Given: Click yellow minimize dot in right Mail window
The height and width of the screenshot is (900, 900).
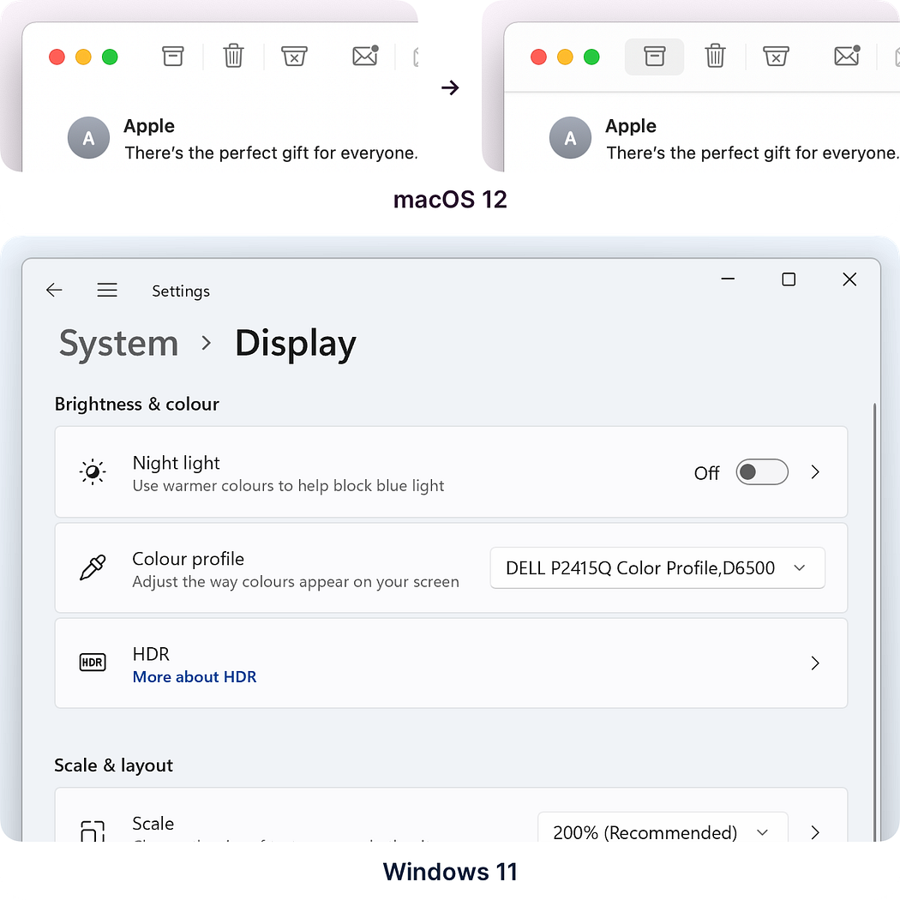Looking at the screenshot, I should tap(565, 57).
